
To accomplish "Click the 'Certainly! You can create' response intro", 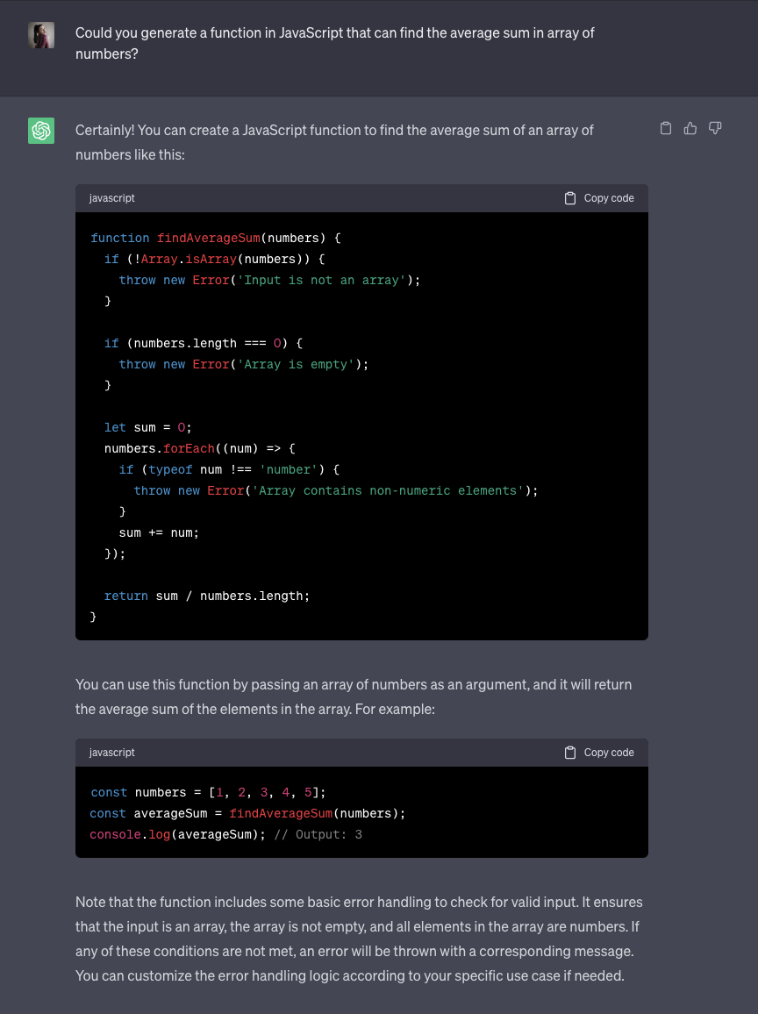I will [334, 142].
